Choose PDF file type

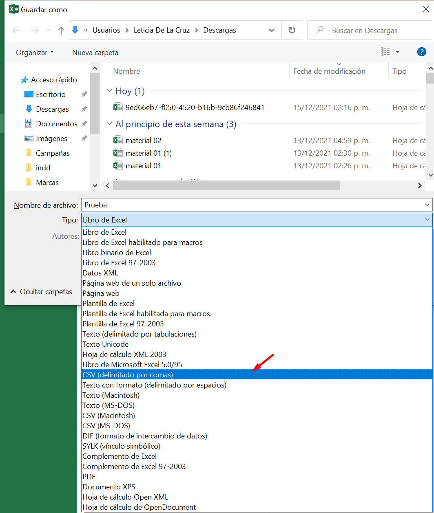(257, 477)
